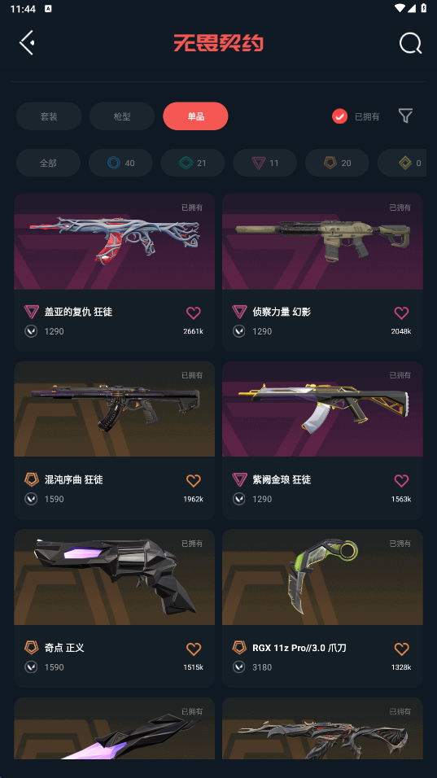Uncheck the 已拥有 owned checkbox
Viewport: 437px width, 778px height.
339,116
